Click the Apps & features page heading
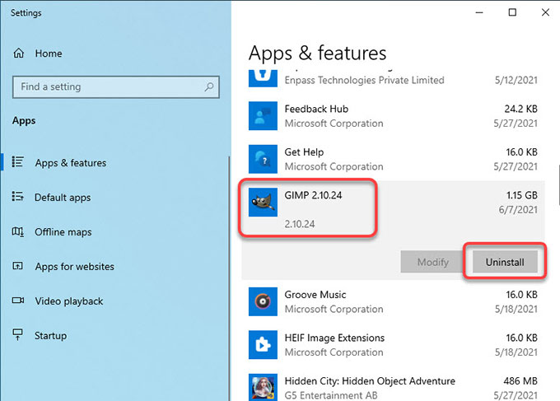 click(317, 53)
